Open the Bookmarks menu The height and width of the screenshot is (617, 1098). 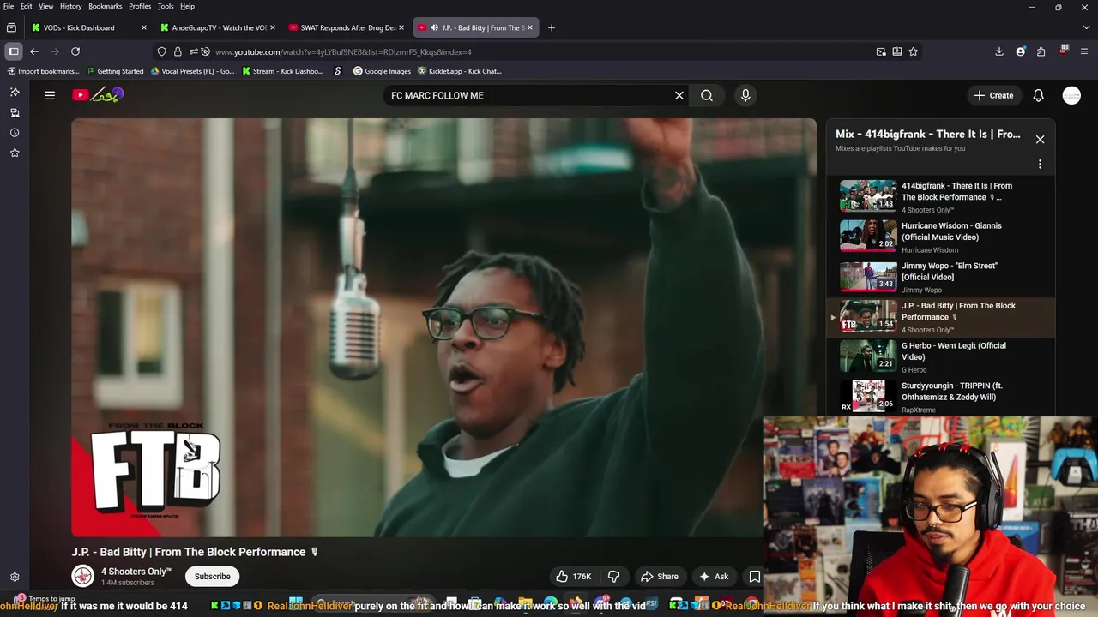[x=106, y=6]
